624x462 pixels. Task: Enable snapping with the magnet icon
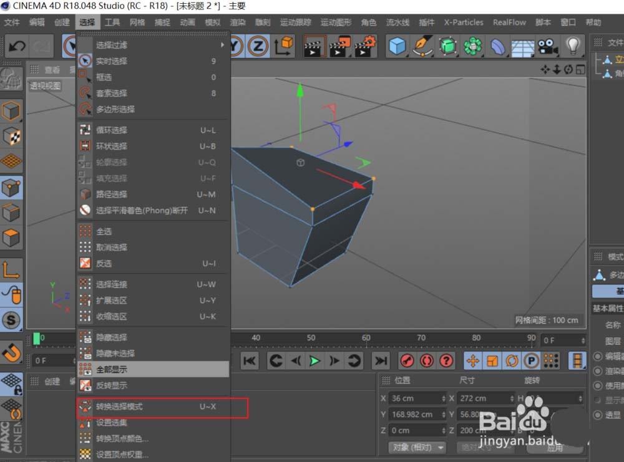(x=11, y=352)
